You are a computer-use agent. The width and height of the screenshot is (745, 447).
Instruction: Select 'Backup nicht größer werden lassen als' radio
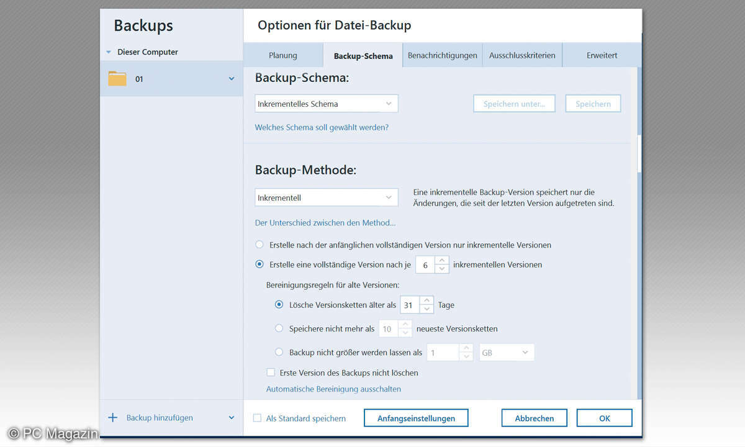tap(279, 352)
